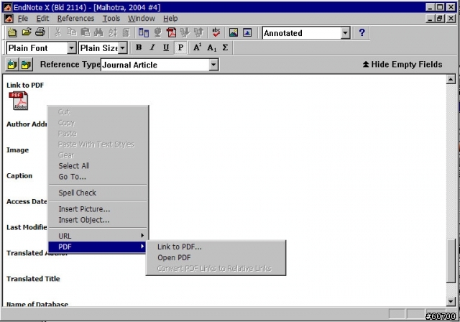
Task: Go to Next Reference with arrow-folder icon
Action: pos(26,64)
